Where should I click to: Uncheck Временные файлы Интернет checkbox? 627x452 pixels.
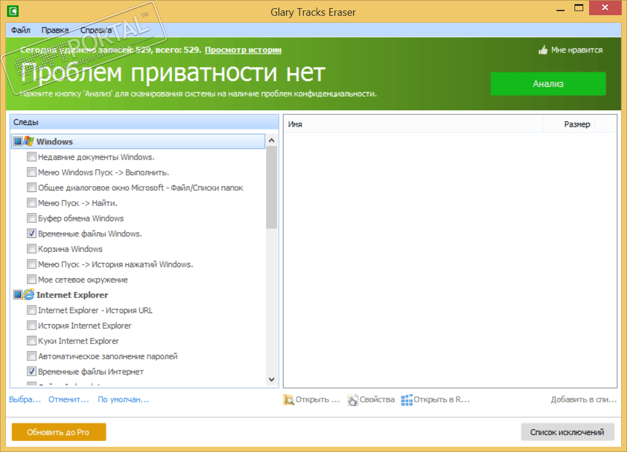[31, 371]
